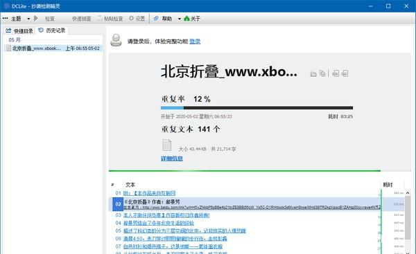The height and width of the screenshot is (254, 416).
Task: Follow the 登录 login link
Action: pyautogui.click(x=195, y=42)
